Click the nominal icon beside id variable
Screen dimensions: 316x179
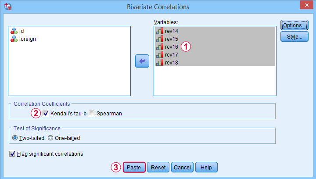(14, 31)
